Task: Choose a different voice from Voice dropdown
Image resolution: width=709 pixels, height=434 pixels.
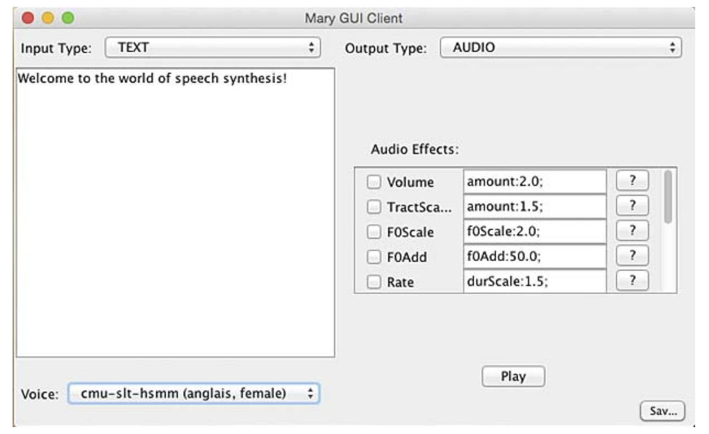Action: point(193,394)
